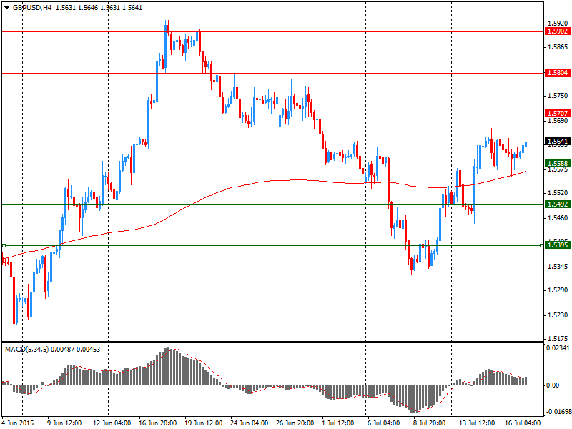Click the 12 Jun 04:00 time label
572x429 pixels.
coord(112,423)
